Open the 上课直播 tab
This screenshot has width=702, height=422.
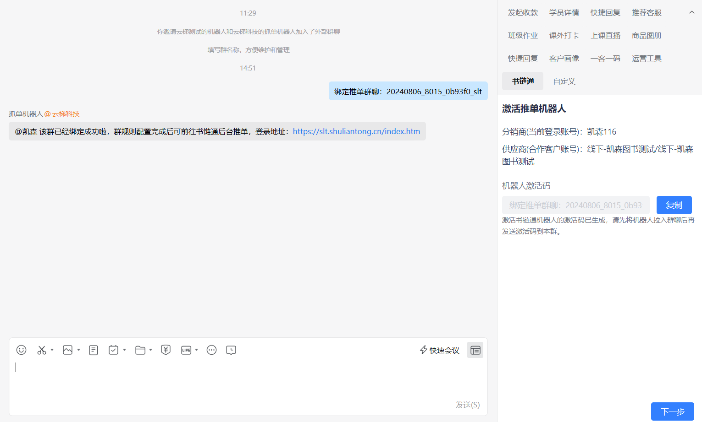pos(605,35)
